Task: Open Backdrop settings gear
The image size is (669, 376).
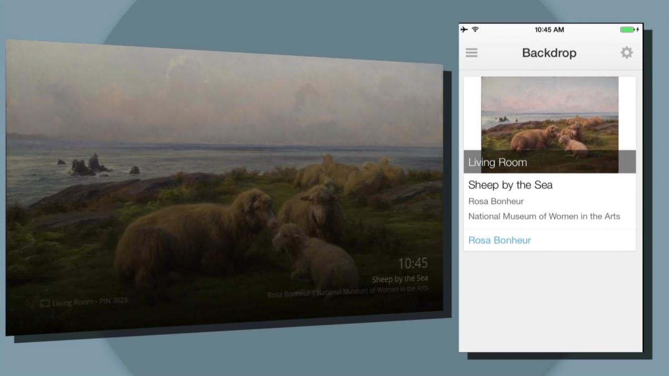Action: (626, 53)
